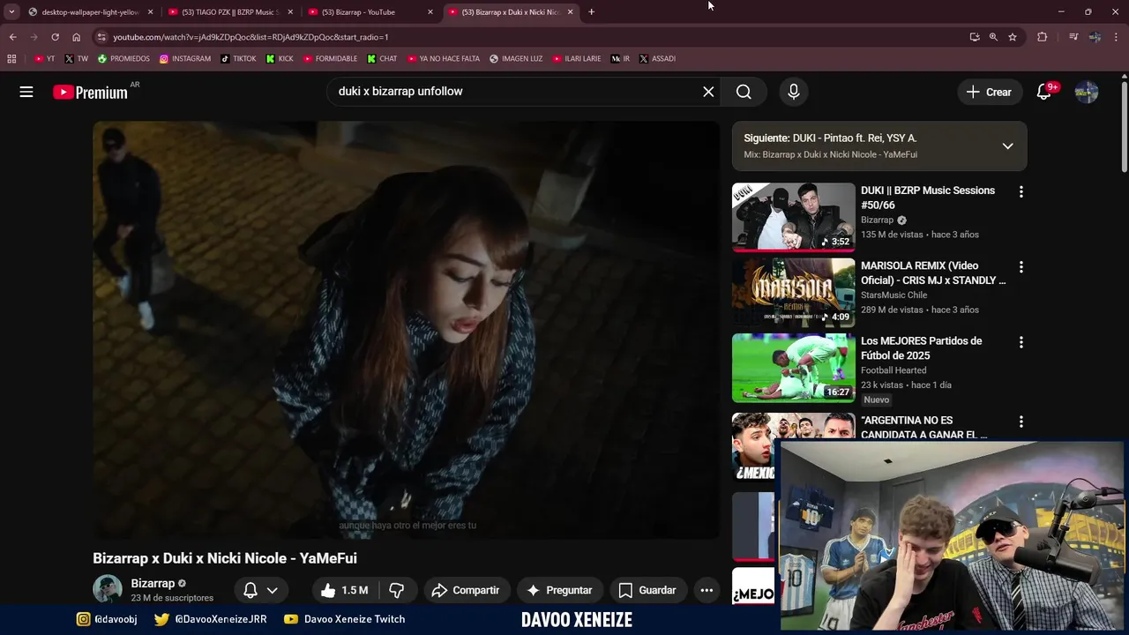Open the zoom magnifier in address bar

pyautogui.click(x=993, y=37)
